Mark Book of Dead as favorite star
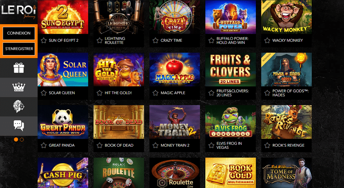 100,145
